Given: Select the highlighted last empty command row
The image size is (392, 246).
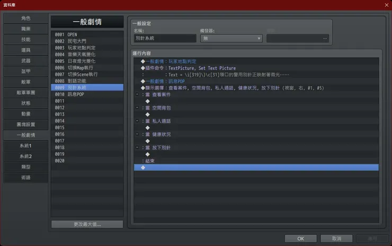Looking at the screenshot, I should pos(256,168).
